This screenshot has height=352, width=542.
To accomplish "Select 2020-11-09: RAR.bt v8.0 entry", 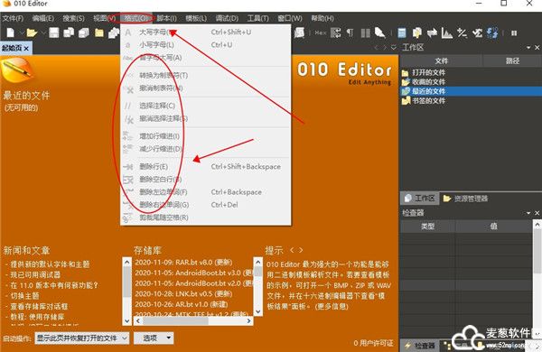I will (x=183, y=263).
